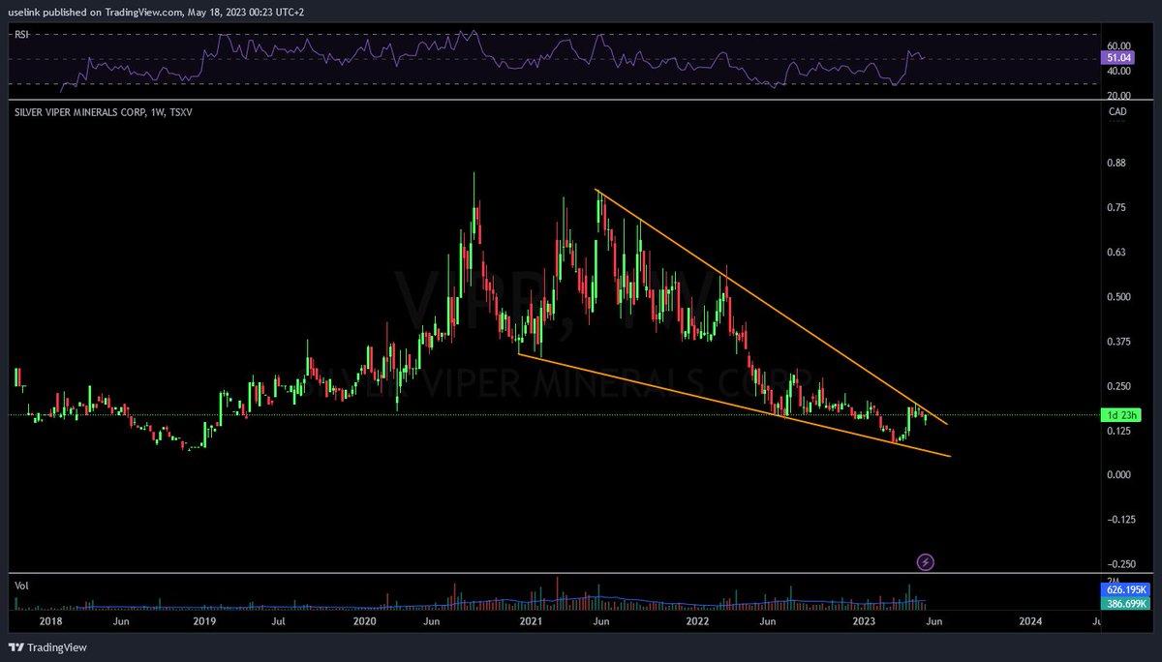Click the 2021 time axis label
This screenshot has height=662, width=1162.
point(531,621)
